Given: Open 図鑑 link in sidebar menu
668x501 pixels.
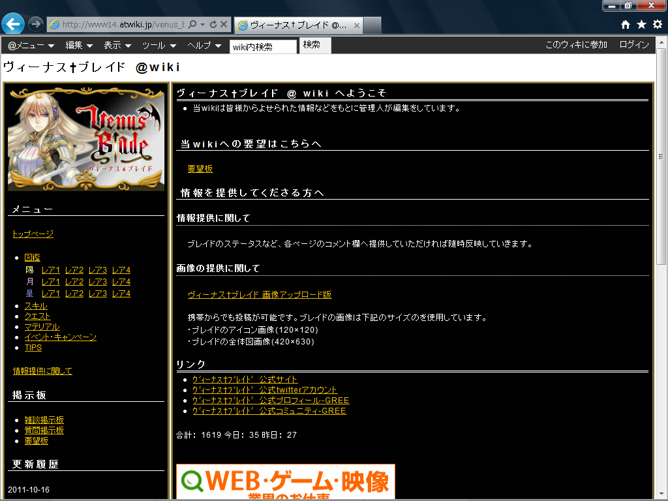Looking at the screenshot, I should 33,257.
